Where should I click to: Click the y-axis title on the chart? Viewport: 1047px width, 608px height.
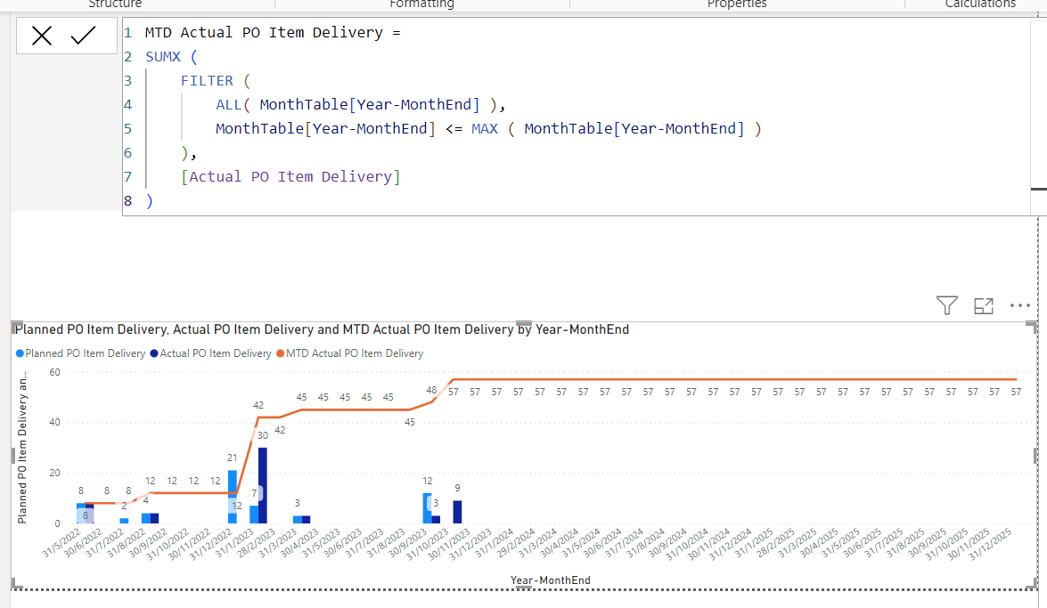point(22,447)
